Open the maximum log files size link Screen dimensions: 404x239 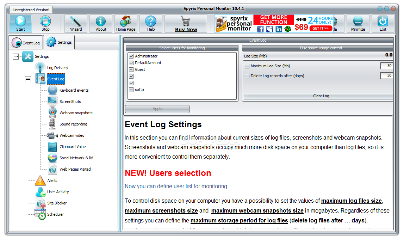[352, 201]
